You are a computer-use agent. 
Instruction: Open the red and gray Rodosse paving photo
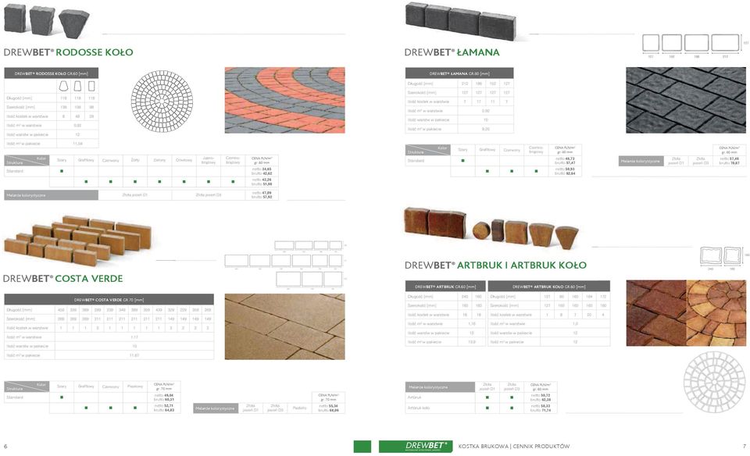point(284,100)
